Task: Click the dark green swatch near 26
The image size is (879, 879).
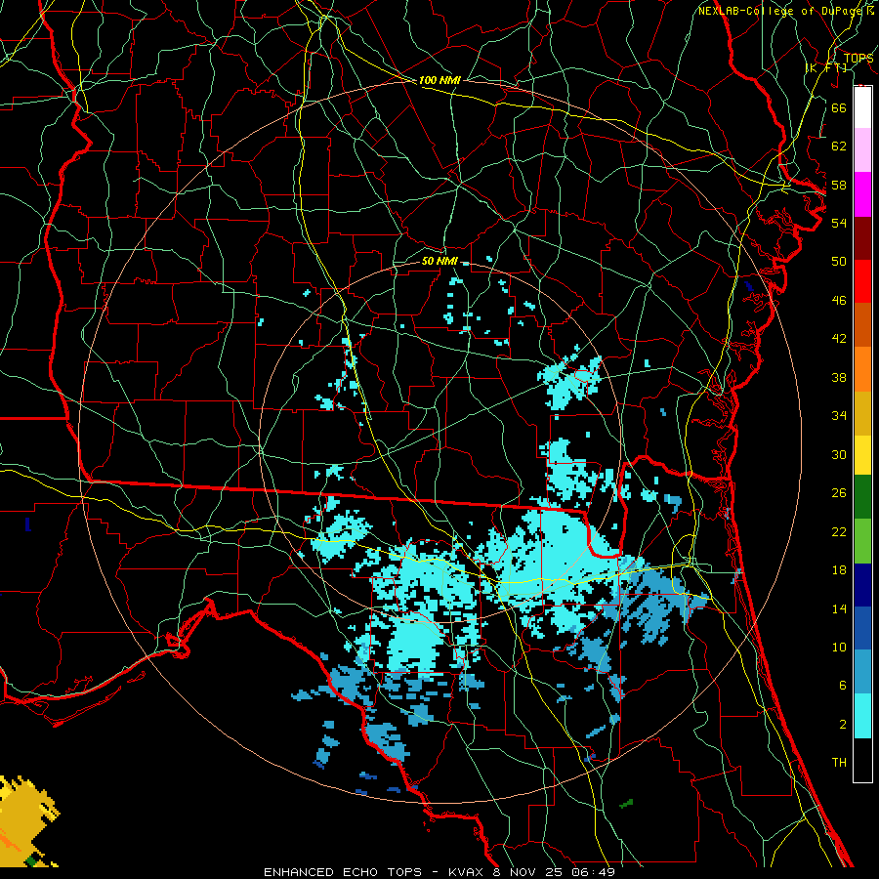Action: pos(862,497)
